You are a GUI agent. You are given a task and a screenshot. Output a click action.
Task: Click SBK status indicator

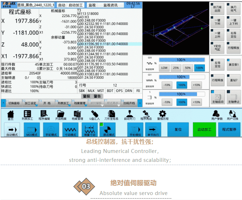pyautogui.click(x=82, y=91)
